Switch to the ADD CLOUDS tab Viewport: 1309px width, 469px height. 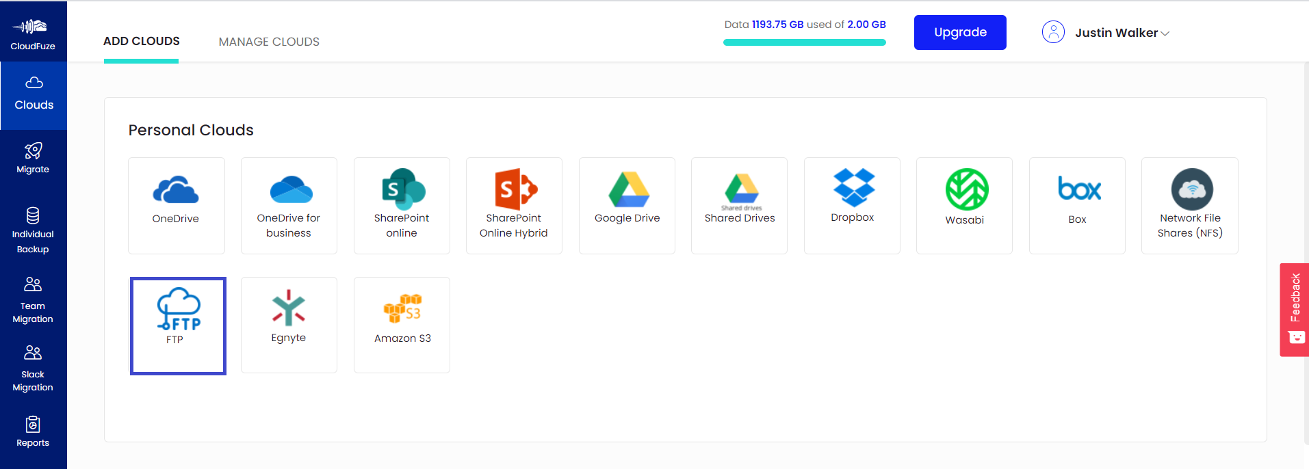click(x=142, y=41)
